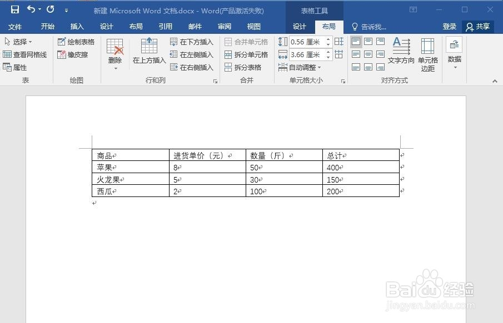Select align top left icon
This screenshot has height=323, width=503.
pyautogui.click(x=356, y=41)
